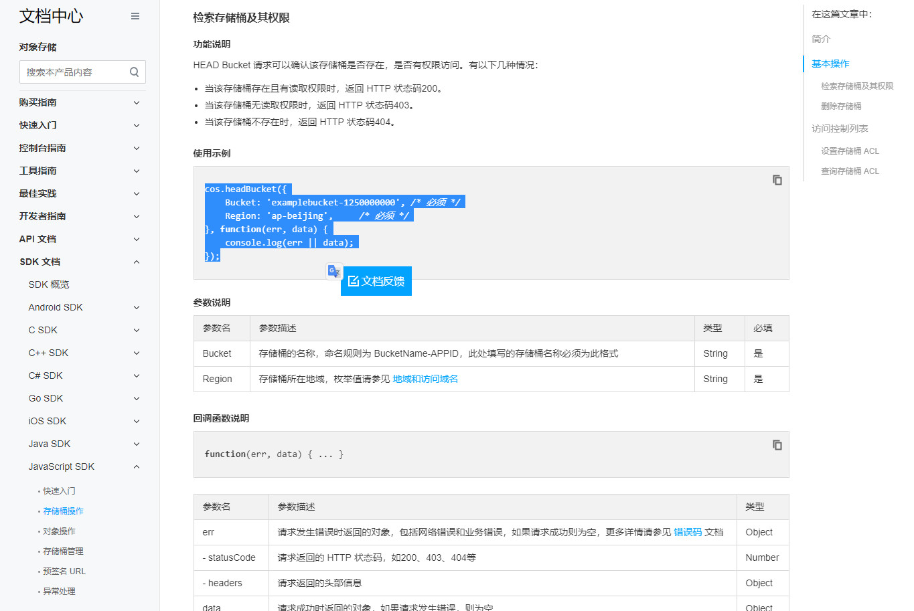The image size is (914, 611).
Task: Jump to 设置存储桶 ACL in outline
Action: (x=850, y=151)
